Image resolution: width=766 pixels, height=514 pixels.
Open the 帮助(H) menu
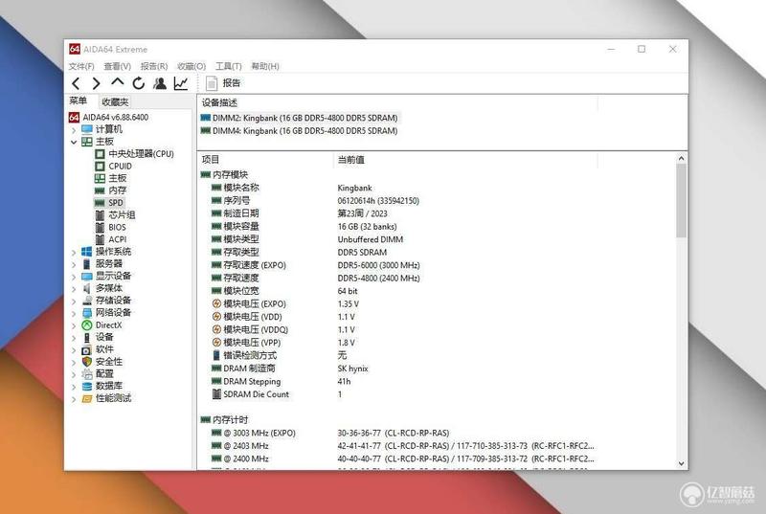coord(265,66)
